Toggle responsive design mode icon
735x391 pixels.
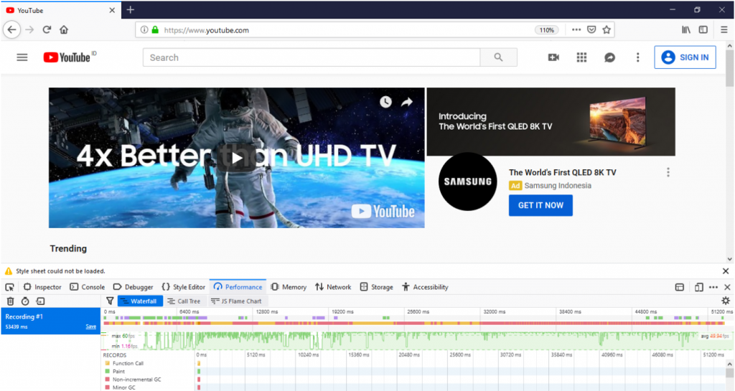pyautogui.click(x=699, y=287)
